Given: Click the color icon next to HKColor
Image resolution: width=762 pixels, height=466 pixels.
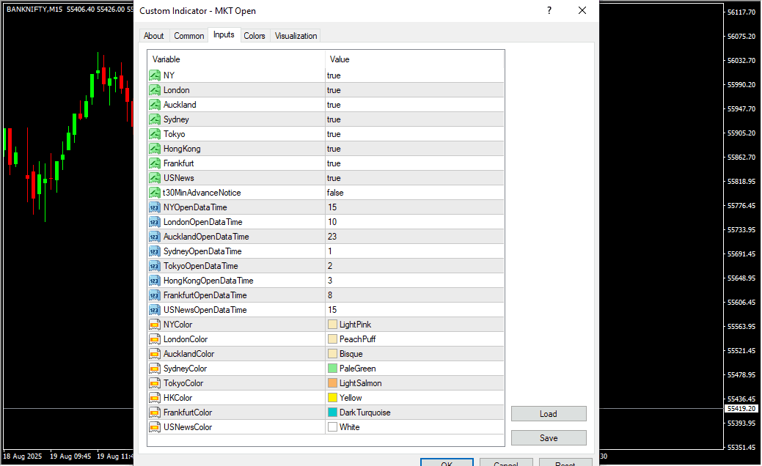Looking at the screenshot, I should [155, 398].
